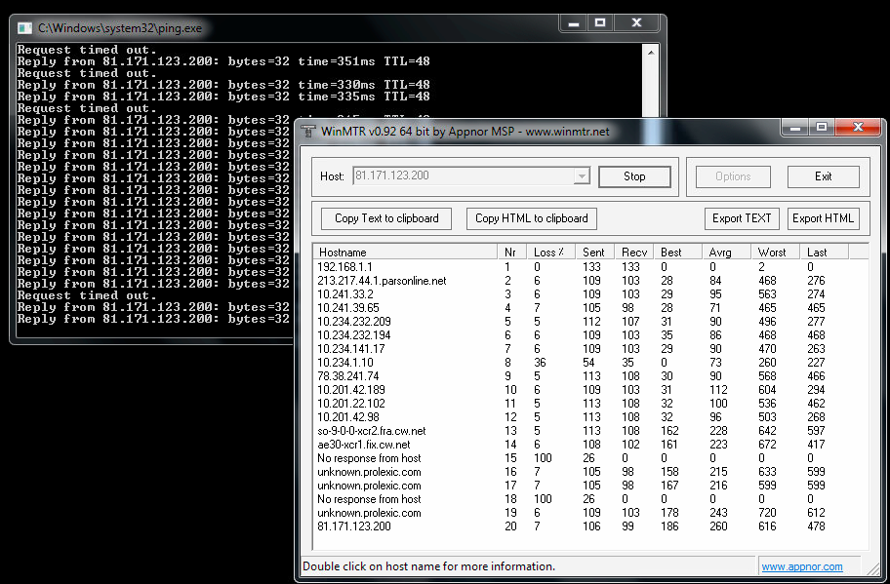This screenshot has width=890, height=584.
Task: Sort by the Hostname column header
Action: (x=405, y=253)
